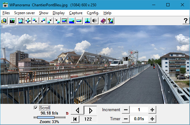Click the question mark picture info icon
This screenshot has height=125, width=190.
coord(110,21)
